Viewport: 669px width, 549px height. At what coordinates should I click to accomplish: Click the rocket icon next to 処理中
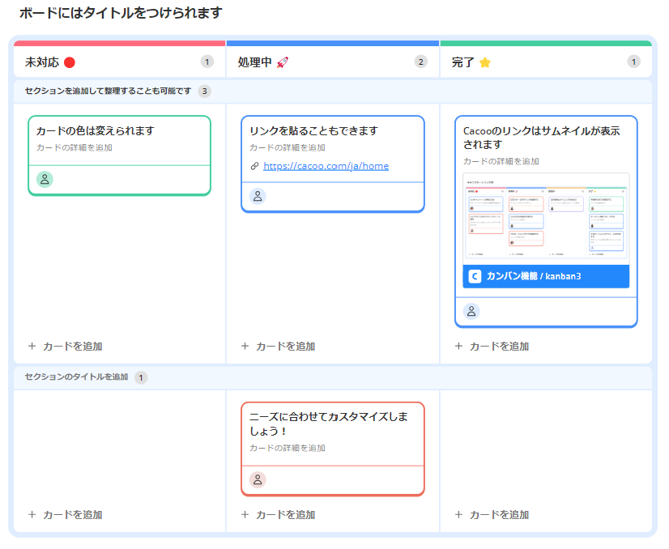point(283,62)
